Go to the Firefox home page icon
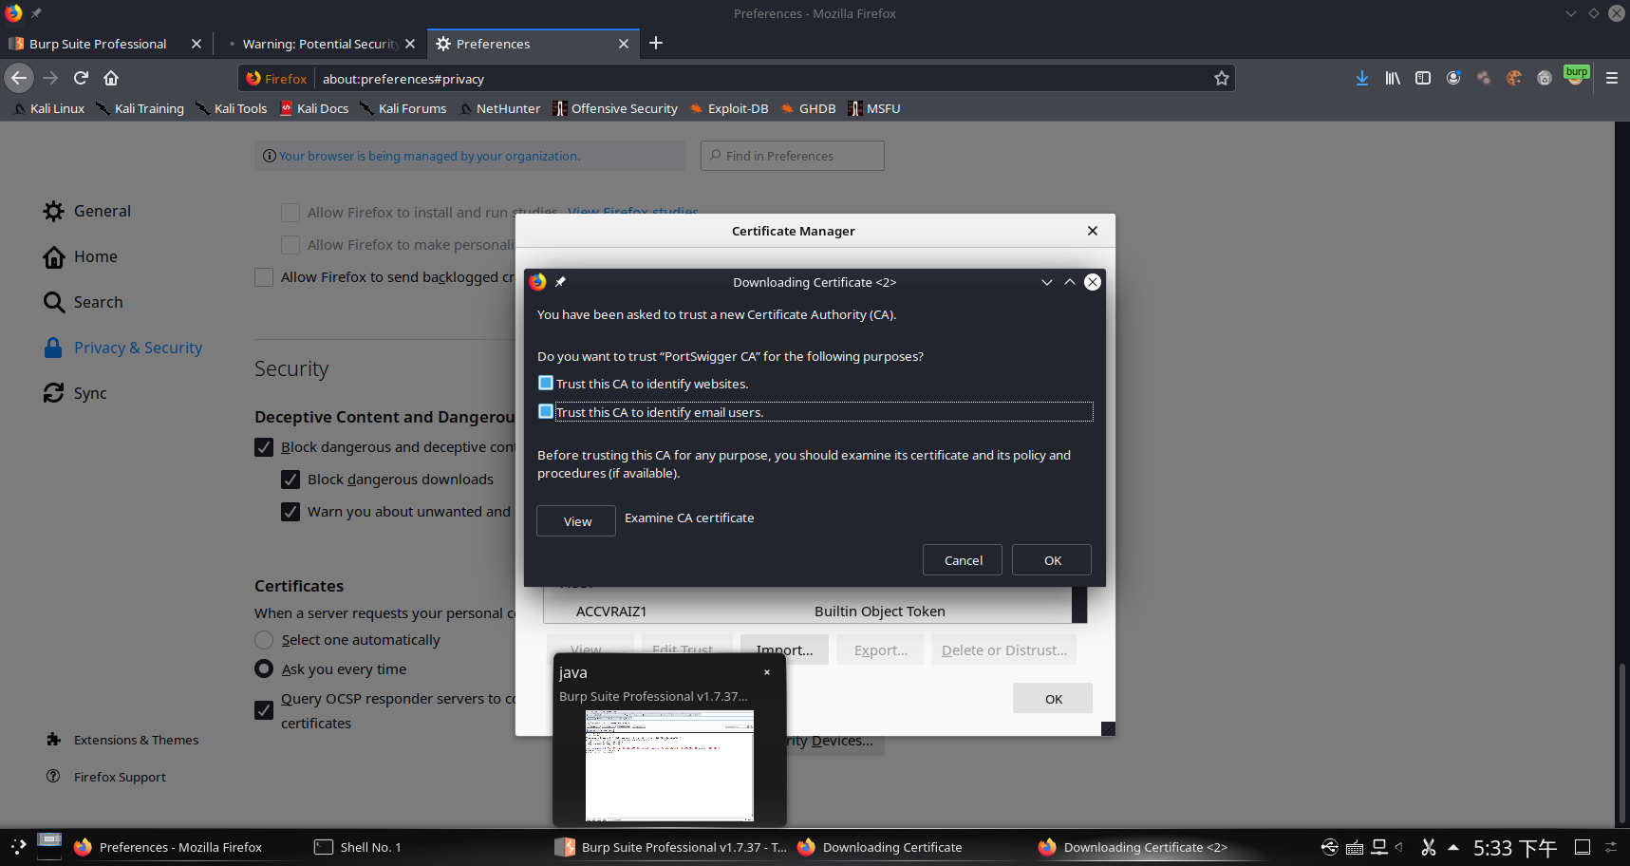 tap(111, 78)
